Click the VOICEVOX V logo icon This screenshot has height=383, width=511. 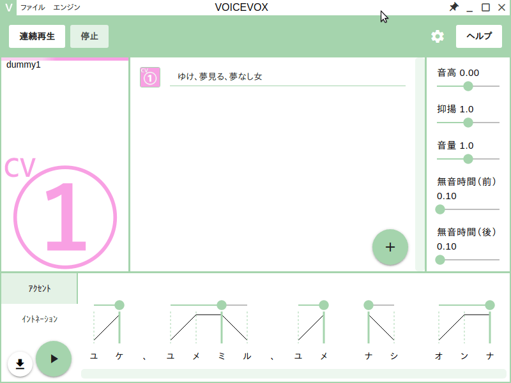8,7
